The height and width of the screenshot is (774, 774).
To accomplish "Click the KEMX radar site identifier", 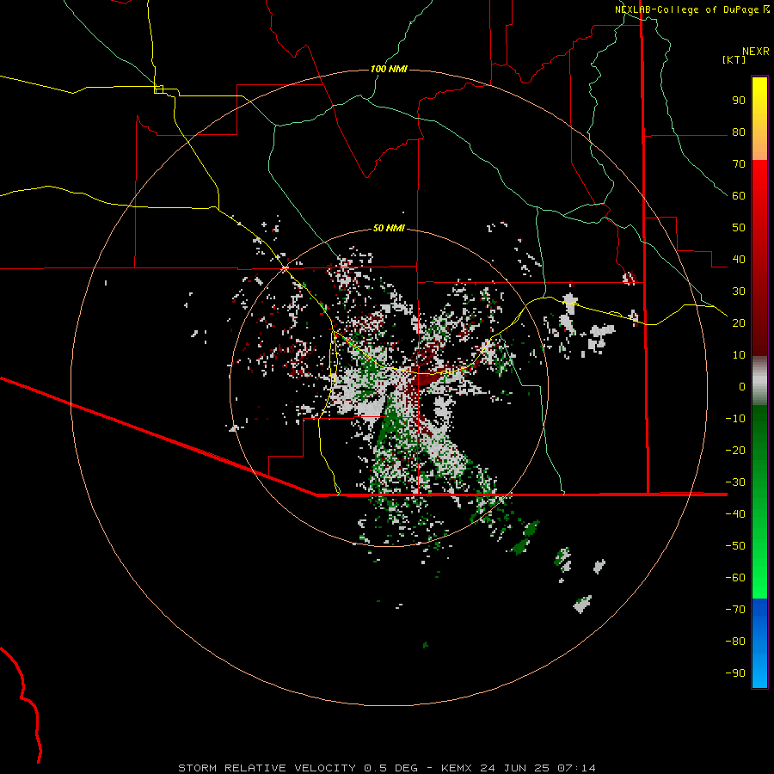I will [456, 768].
